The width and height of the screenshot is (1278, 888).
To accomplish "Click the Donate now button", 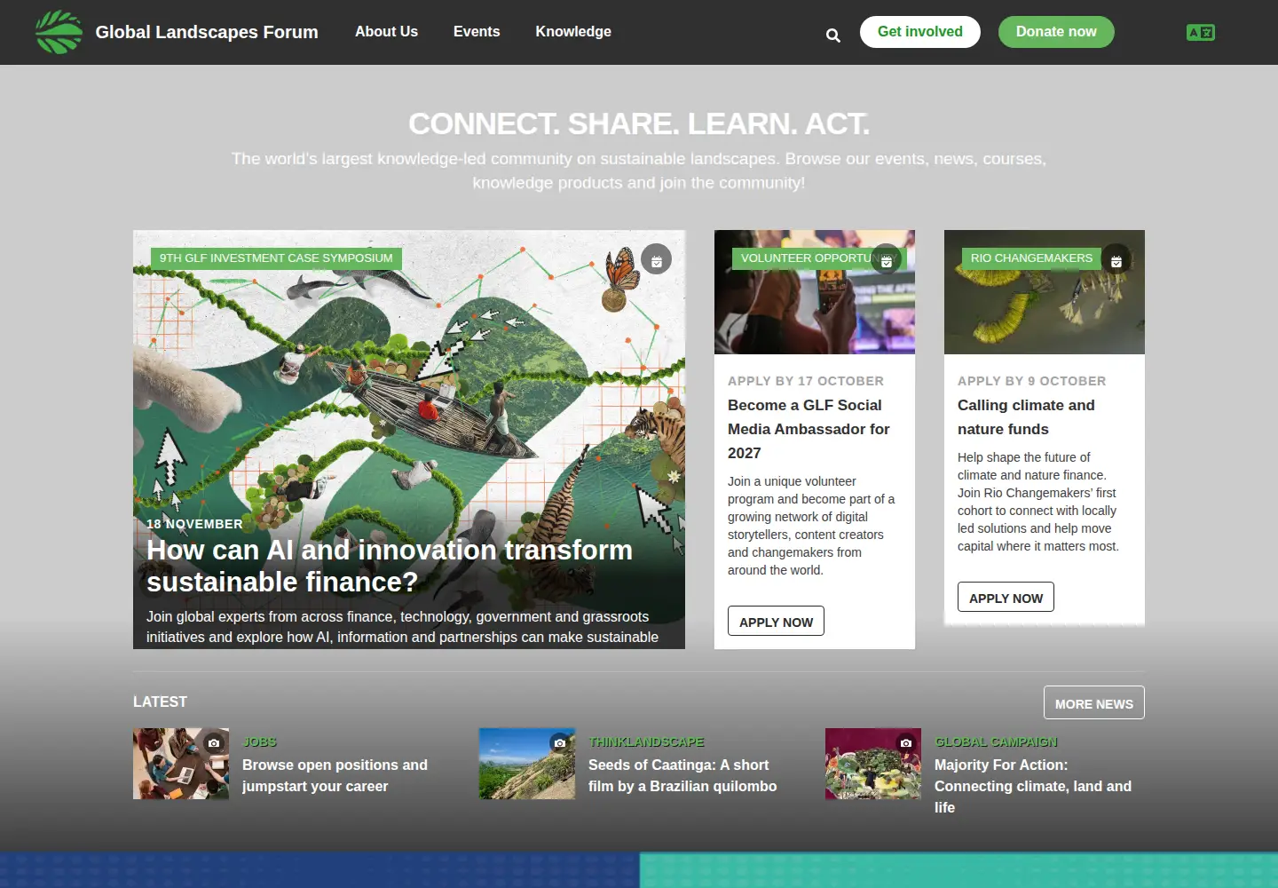I will [x=1056, y=32].
